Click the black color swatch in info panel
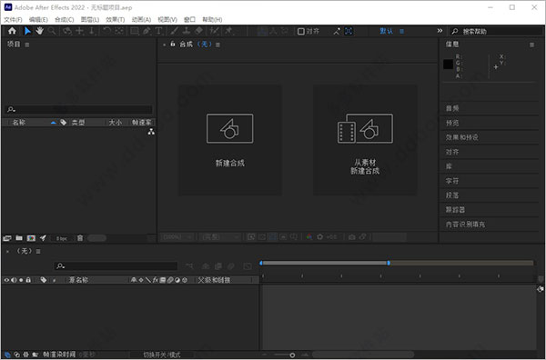The width and height of the screenshot is (546, 360). (x=448, y=64)
